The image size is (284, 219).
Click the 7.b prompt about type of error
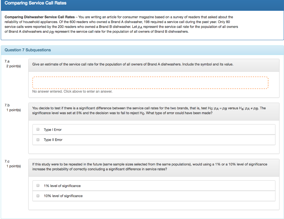pos(149,111)
